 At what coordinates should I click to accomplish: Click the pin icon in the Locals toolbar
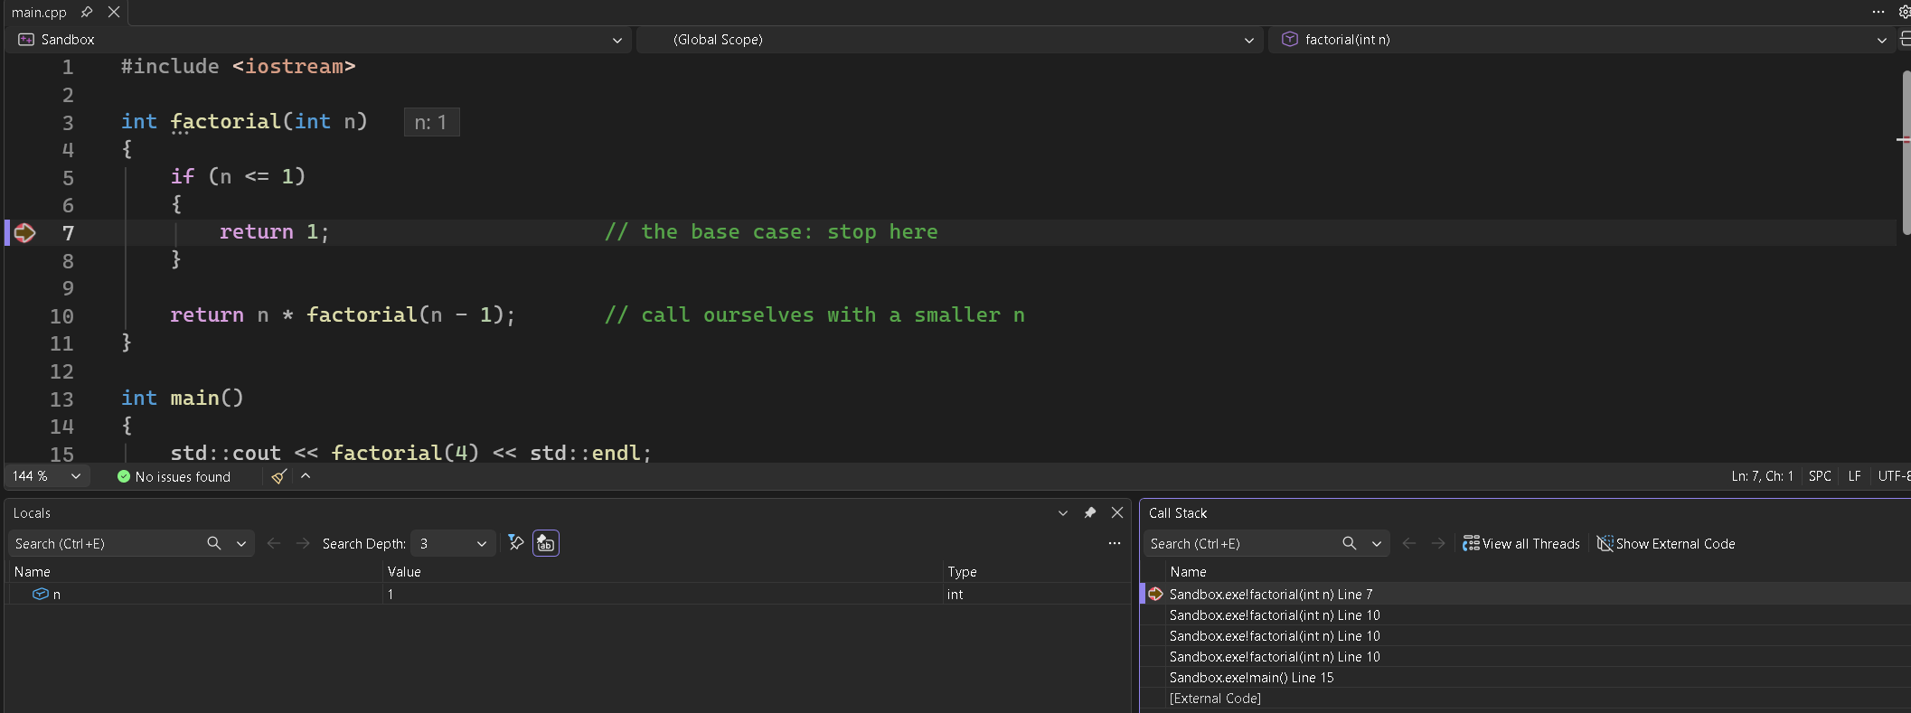click(516, 542)
